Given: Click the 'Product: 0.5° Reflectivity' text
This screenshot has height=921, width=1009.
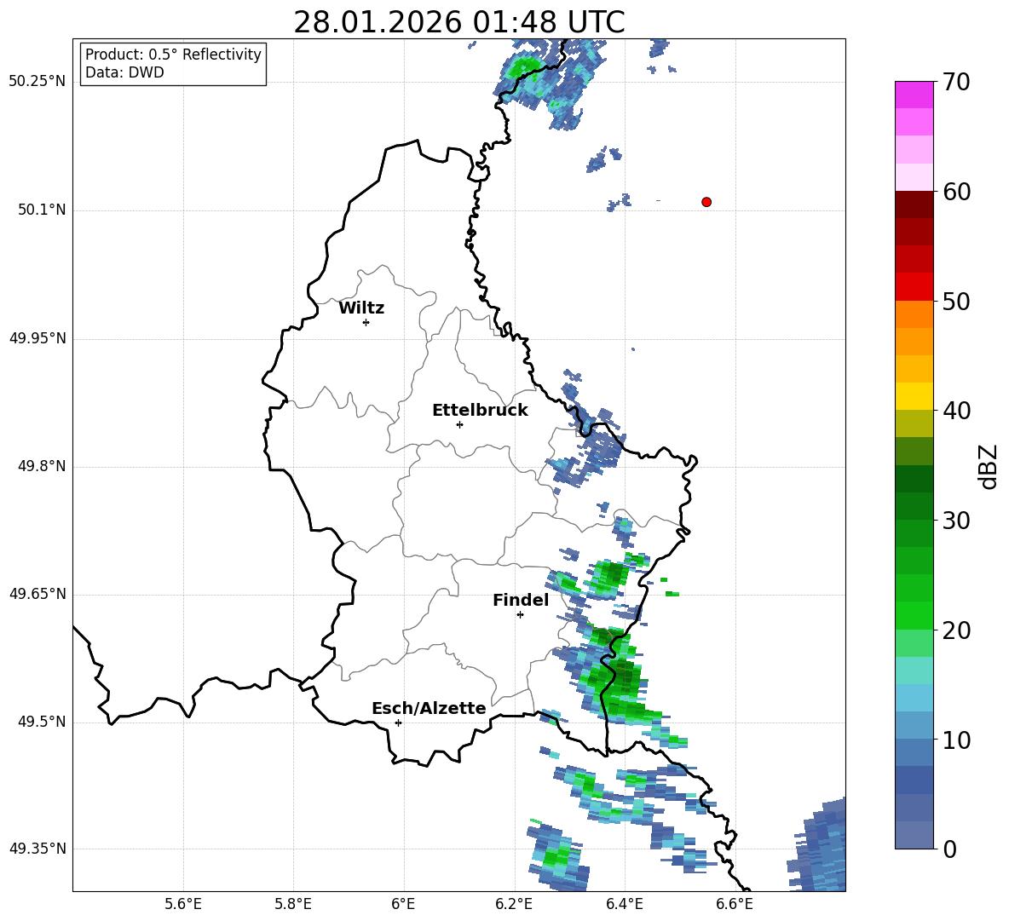Looking at the screenshot, I should pos(173,54).
